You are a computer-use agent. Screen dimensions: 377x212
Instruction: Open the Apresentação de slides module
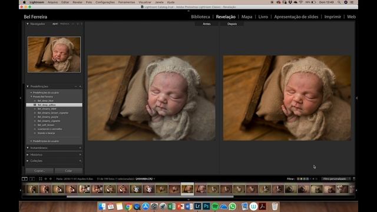[x=296, y=17]
